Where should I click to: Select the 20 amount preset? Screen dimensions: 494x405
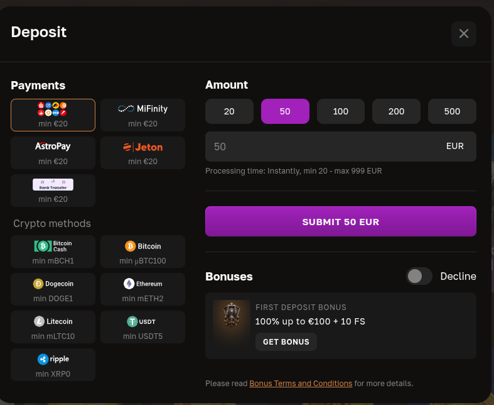tap(229, 111)
